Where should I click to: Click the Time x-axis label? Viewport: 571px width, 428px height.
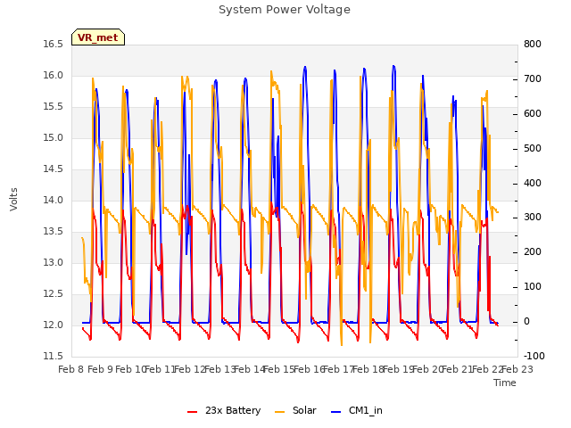pyautogui.click(x=505, y=383)
